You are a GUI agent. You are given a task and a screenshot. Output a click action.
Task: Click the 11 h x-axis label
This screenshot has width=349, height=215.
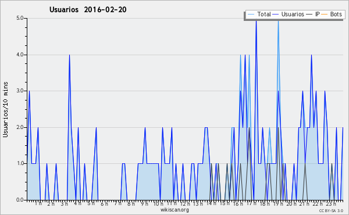pyautogui.click(x=172, y=203)
